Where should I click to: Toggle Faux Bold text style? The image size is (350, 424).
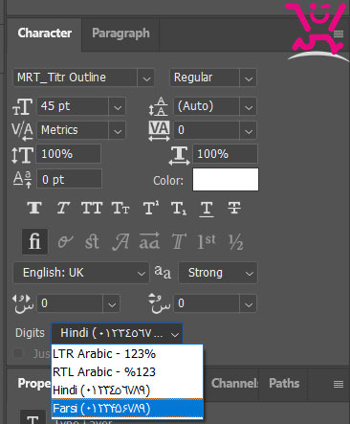point(34,208)
